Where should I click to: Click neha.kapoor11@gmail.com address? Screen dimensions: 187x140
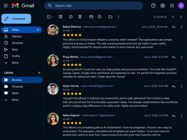pos(98,115)
